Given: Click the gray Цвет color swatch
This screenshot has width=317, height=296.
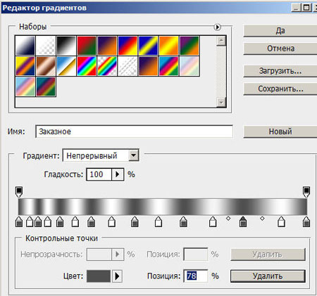Looking at the screenshot, I should pos(99,276).
